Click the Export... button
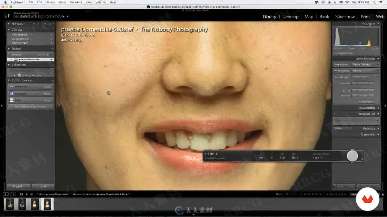 [43, 186]
